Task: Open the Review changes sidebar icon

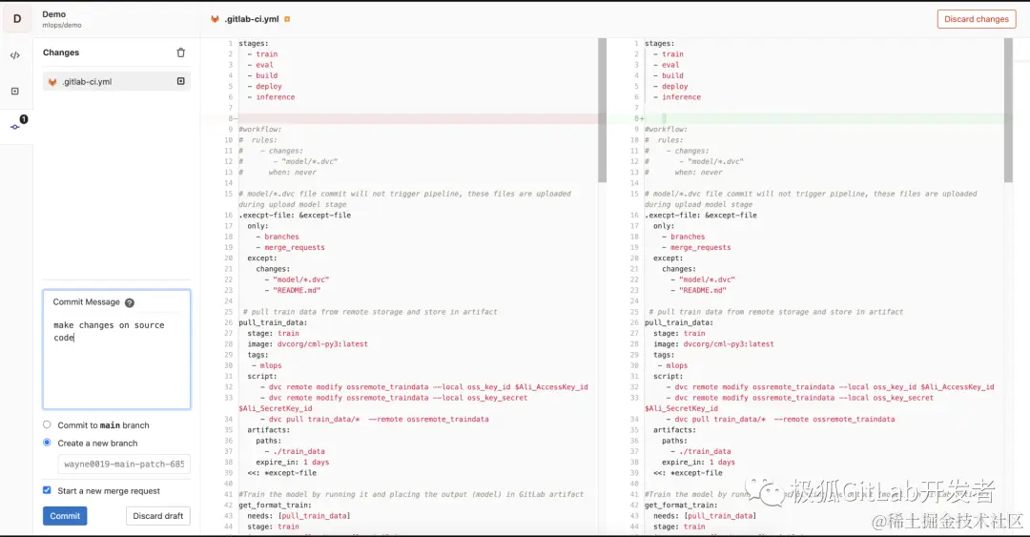Action: coord(15,92)
